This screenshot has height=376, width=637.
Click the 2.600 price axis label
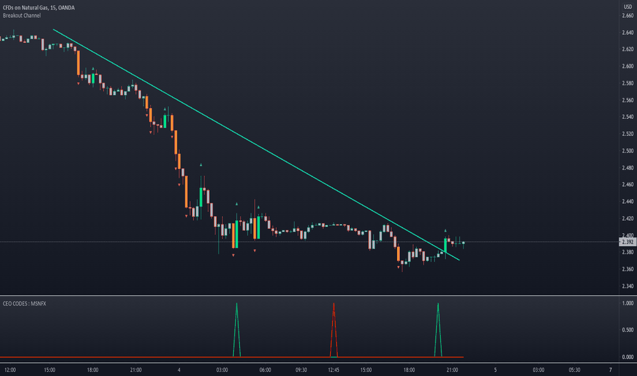pos(627,66)
